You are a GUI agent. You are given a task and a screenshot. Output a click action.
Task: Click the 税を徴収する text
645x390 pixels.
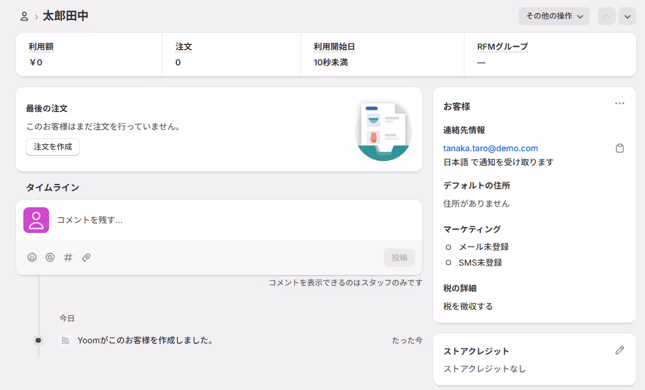[468, 306]
